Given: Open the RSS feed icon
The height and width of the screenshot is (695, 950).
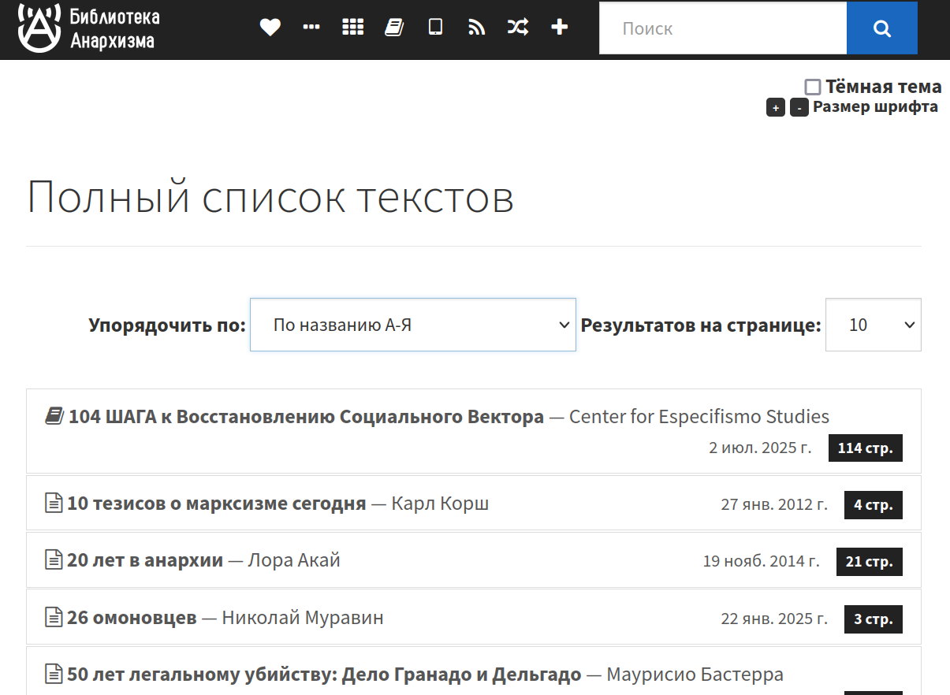Looking at the screenshot, I should click(x=476, y=28).
